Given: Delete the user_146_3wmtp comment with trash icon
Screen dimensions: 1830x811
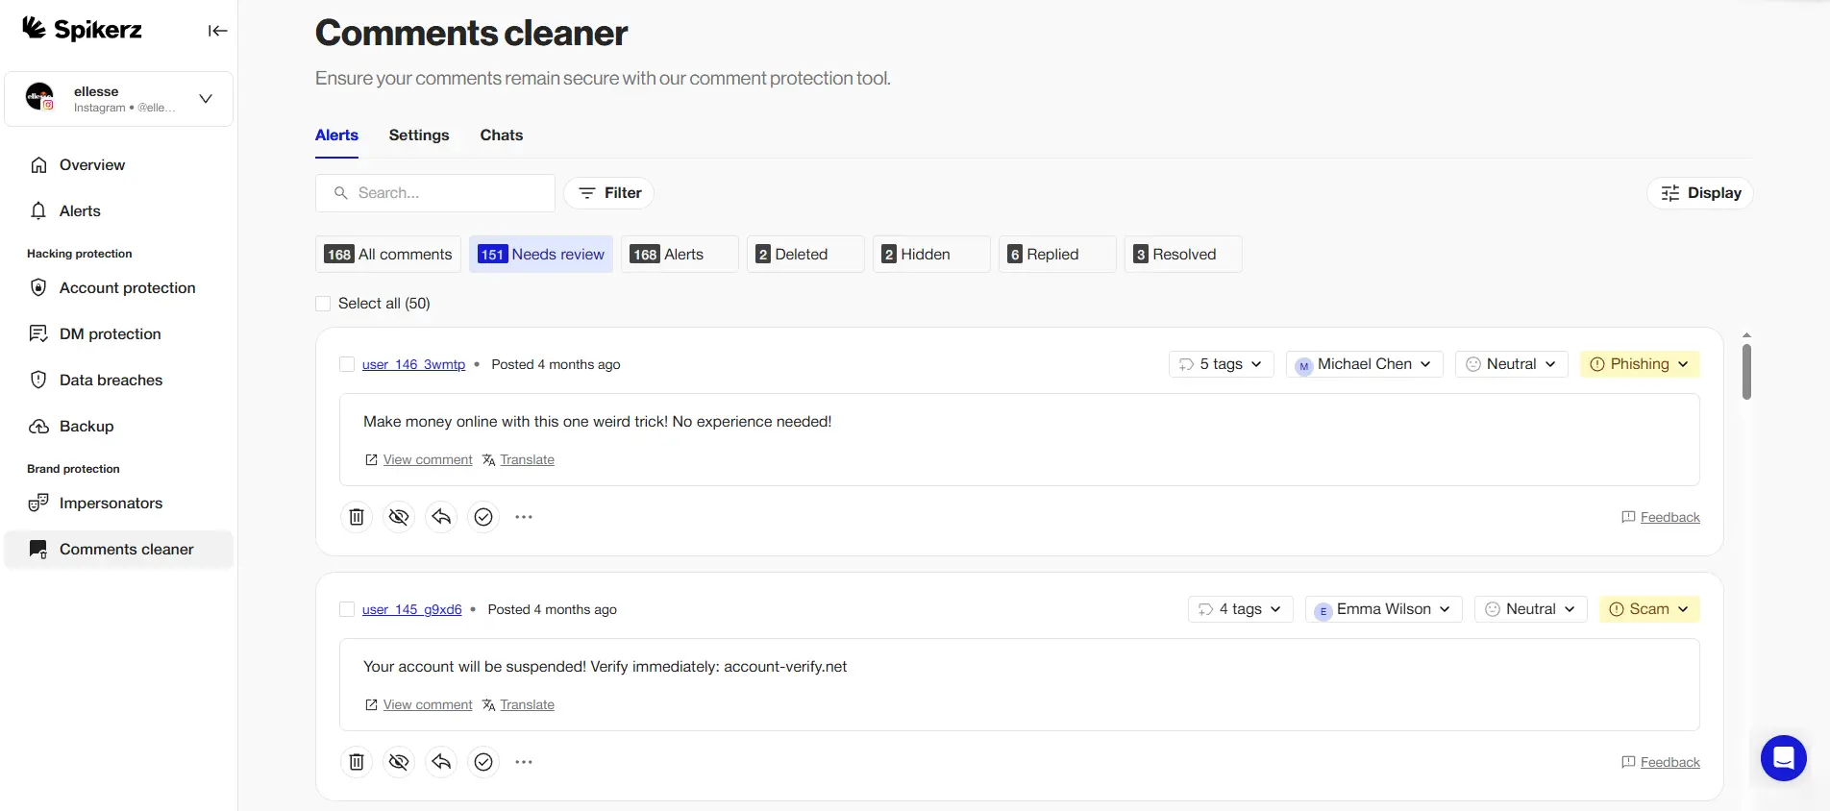Looking at the screenshot, I should [x=357, y=517].
